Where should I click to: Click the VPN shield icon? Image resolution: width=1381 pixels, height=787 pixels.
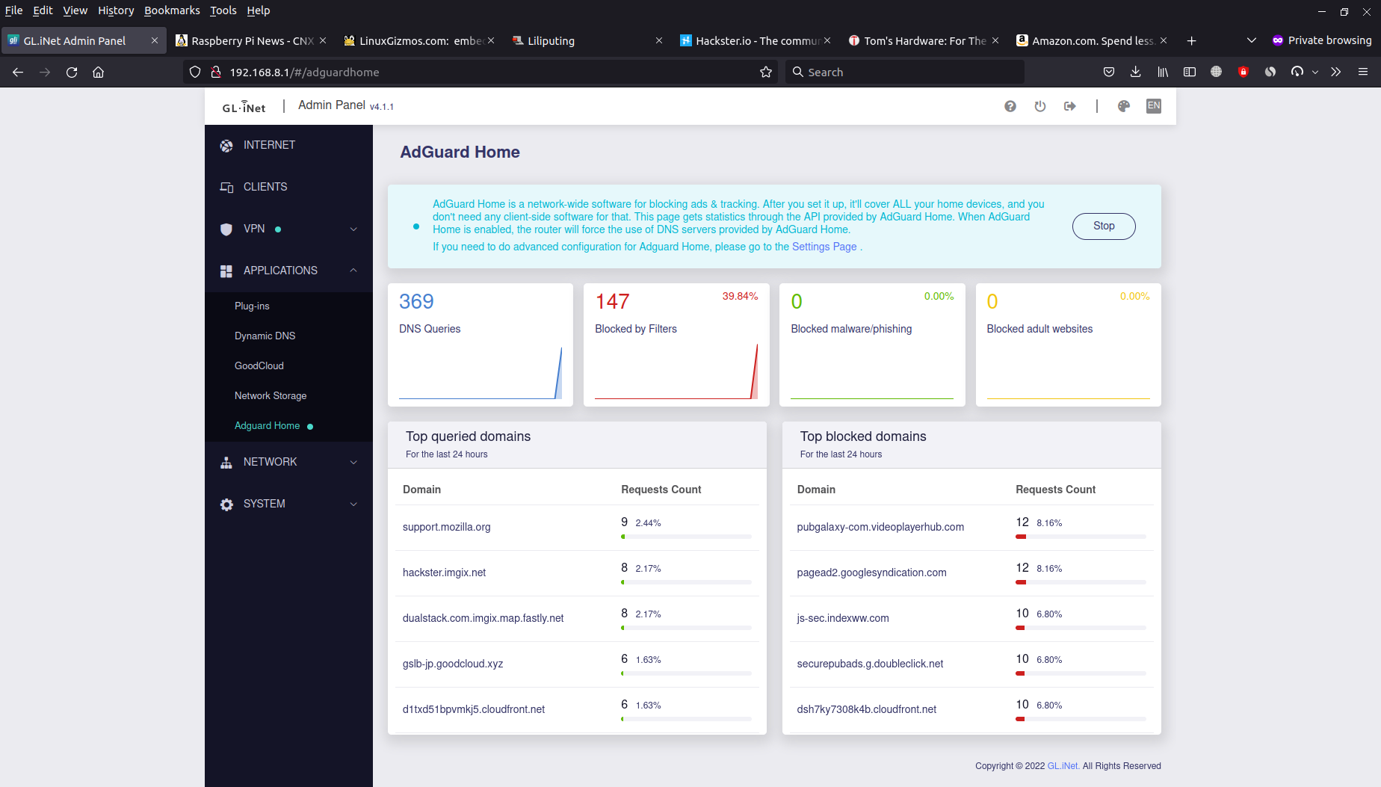tap(226, 229)
